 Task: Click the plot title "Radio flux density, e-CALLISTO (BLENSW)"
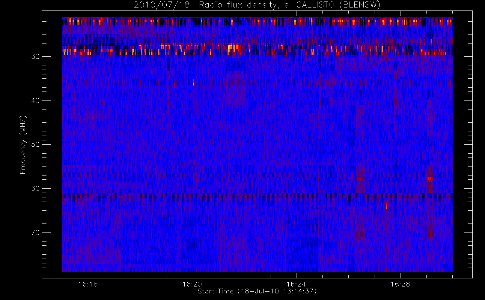pos(290,5)
